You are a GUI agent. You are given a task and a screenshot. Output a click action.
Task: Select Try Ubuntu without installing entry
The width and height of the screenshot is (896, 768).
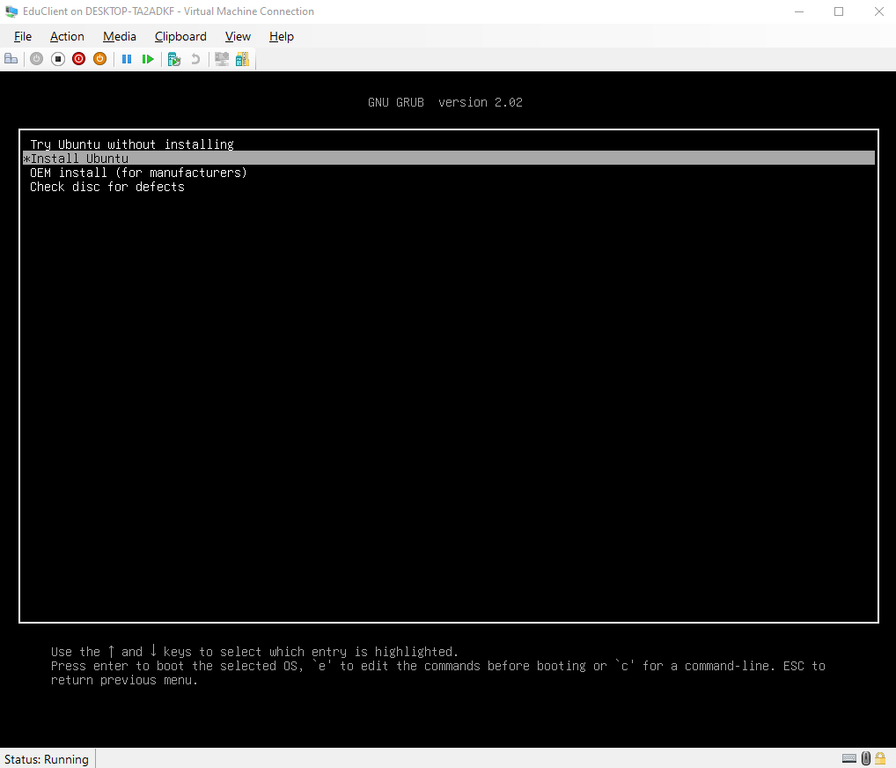449,144
